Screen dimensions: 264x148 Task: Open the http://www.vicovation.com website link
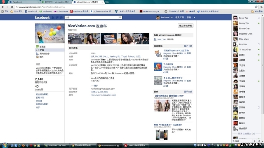point(104,95)
